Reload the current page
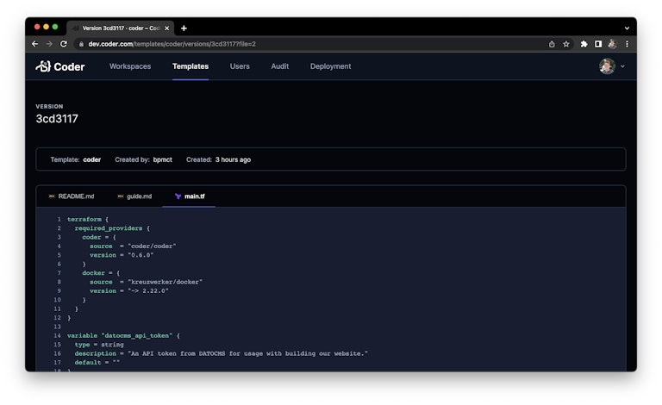The image size is (662, 405). pyautogui.click(x=64, y=44)
